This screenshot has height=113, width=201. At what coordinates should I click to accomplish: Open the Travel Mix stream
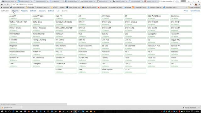[158, 59]
